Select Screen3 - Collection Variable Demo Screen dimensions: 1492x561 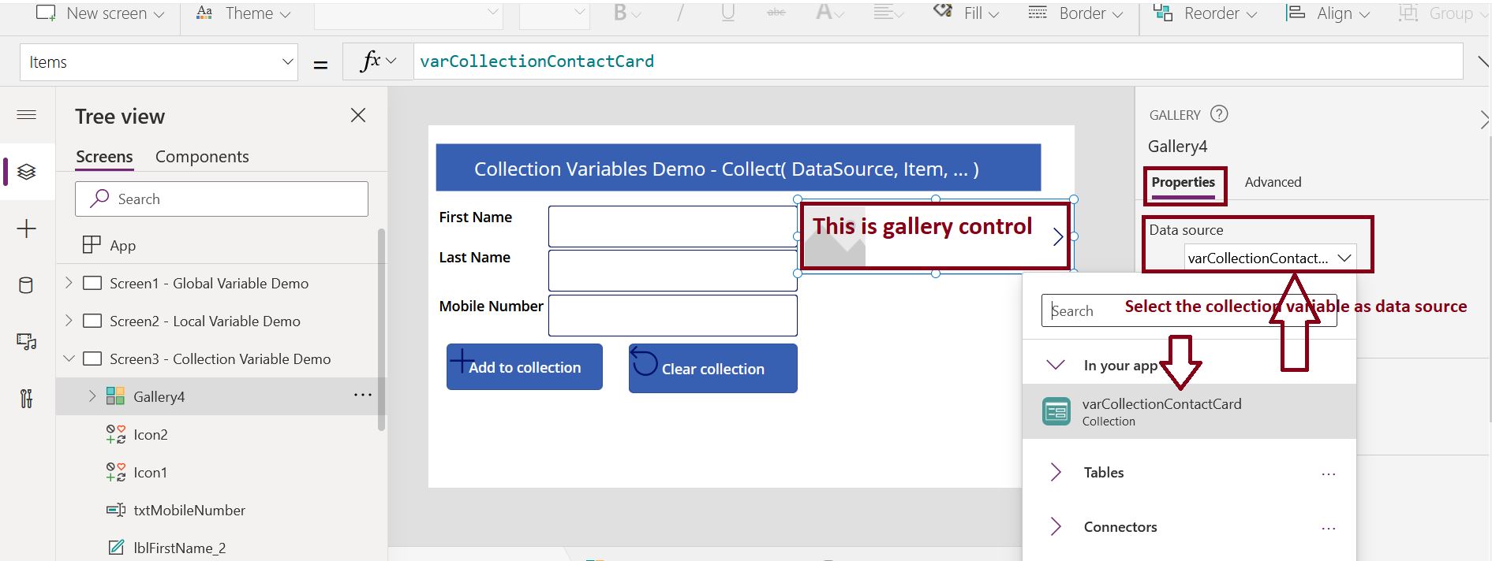pos(220,359)
